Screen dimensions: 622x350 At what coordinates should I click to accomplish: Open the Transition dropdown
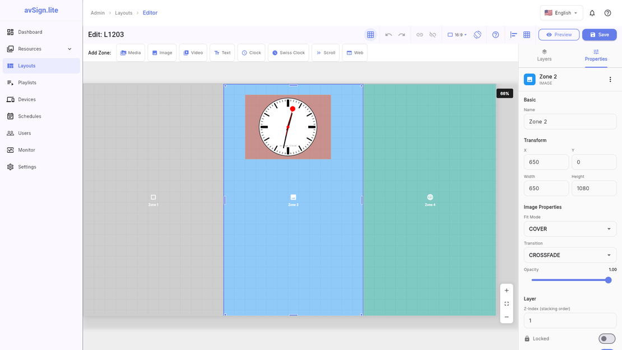570,255
